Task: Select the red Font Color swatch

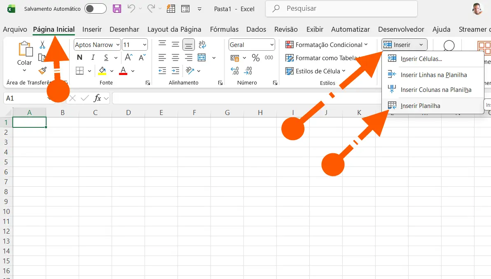Action: [123, 71]
